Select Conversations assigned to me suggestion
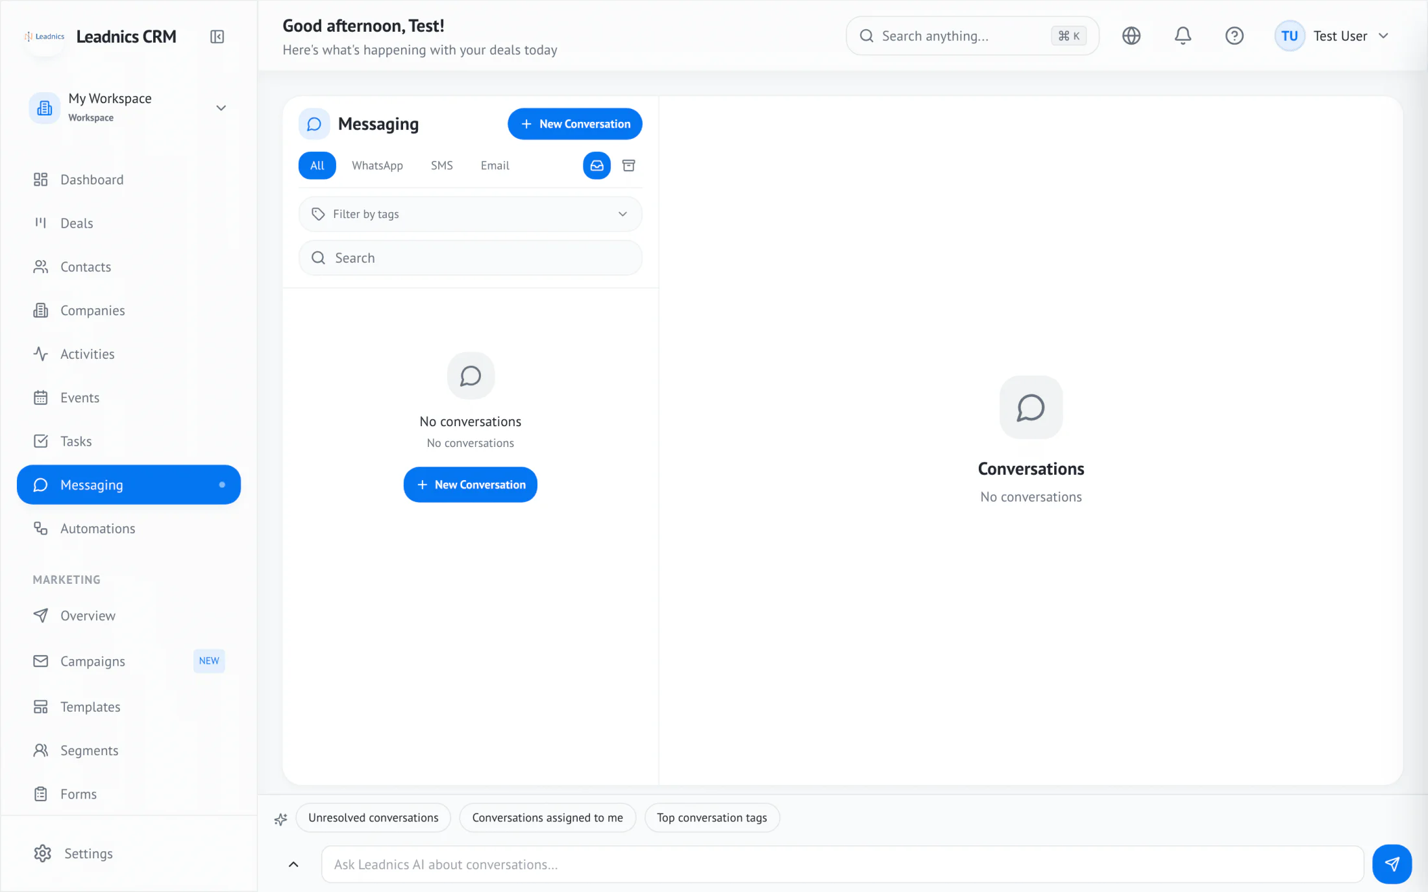1428x892 pixels. tap(547, 818)
